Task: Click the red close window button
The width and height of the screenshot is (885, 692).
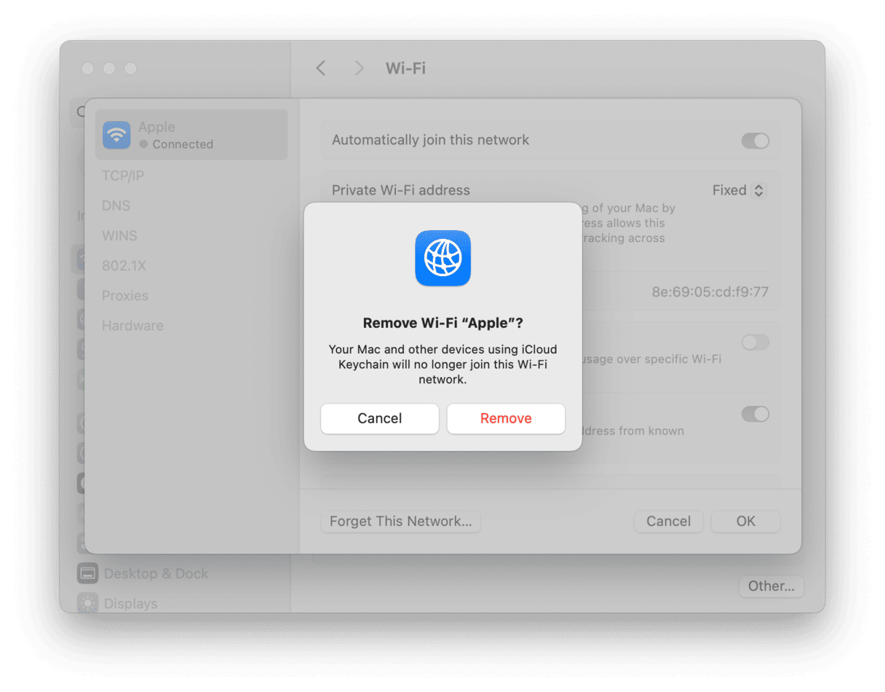Action: pyautogui.click(x=87, y=68)
